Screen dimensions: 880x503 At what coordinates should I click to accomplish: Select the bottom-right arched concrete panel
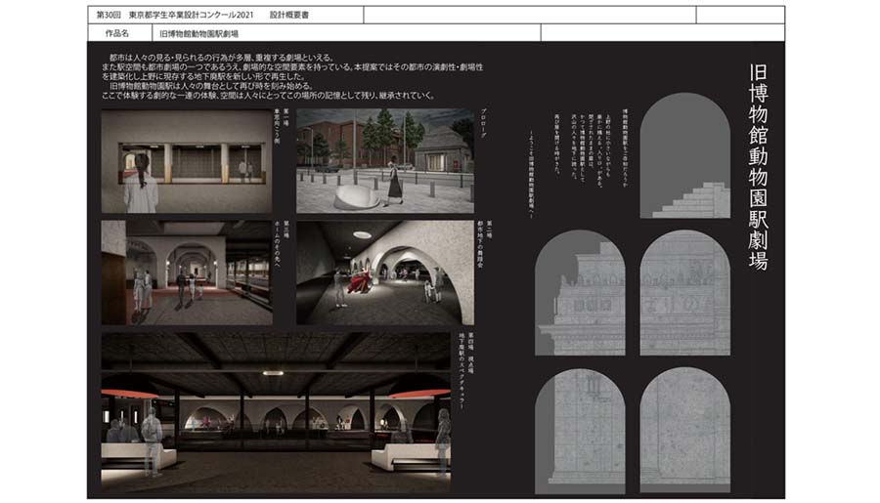pyautogui.click(x=684, y=430)
